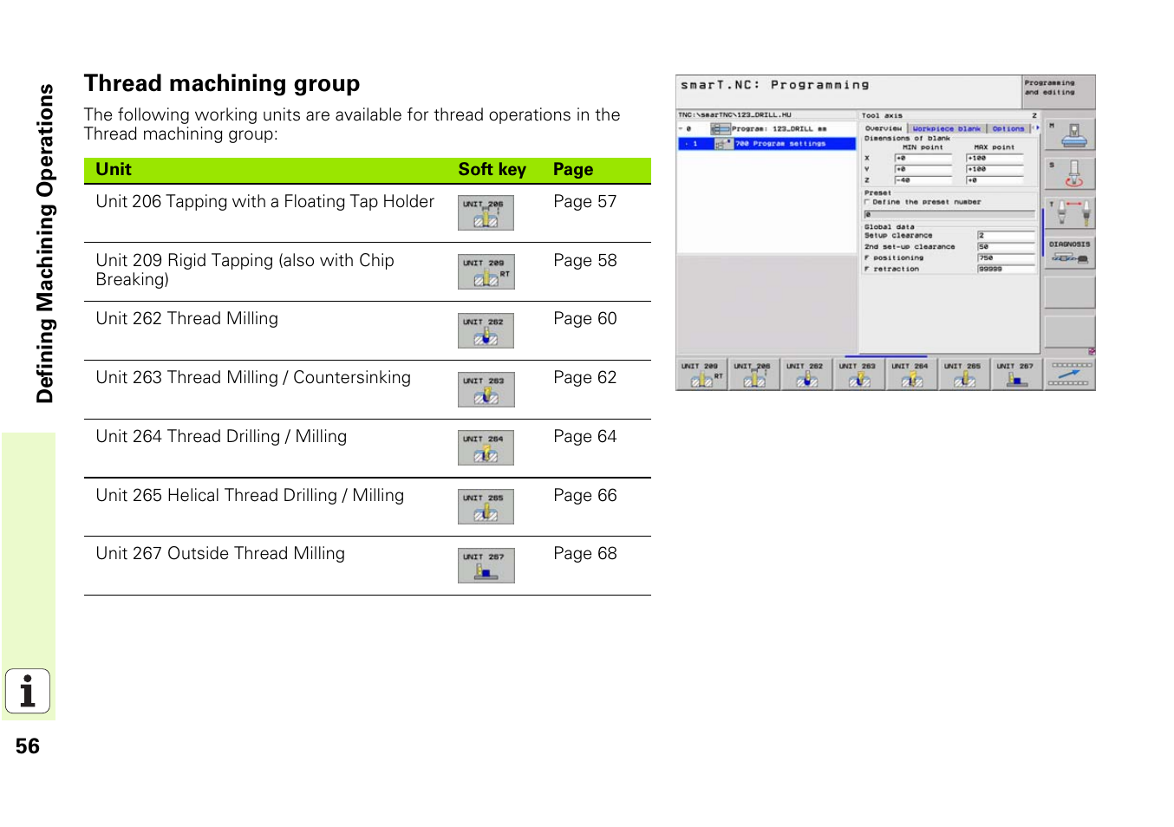Click Page 68 reference for Unit 267
This screenshot has width=1174, height=827.
click(585, 554)
